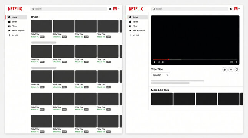248x138 pixels.
Task: Click Films icon in right window sidebar
Action: click(x=130, y=26)
